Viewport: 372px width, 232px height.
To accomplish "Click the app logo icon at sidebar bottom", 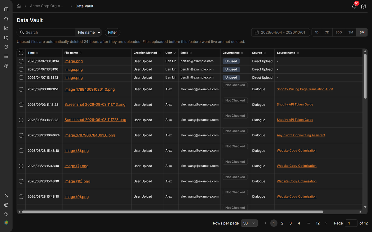I will click(x=6, y=222).
